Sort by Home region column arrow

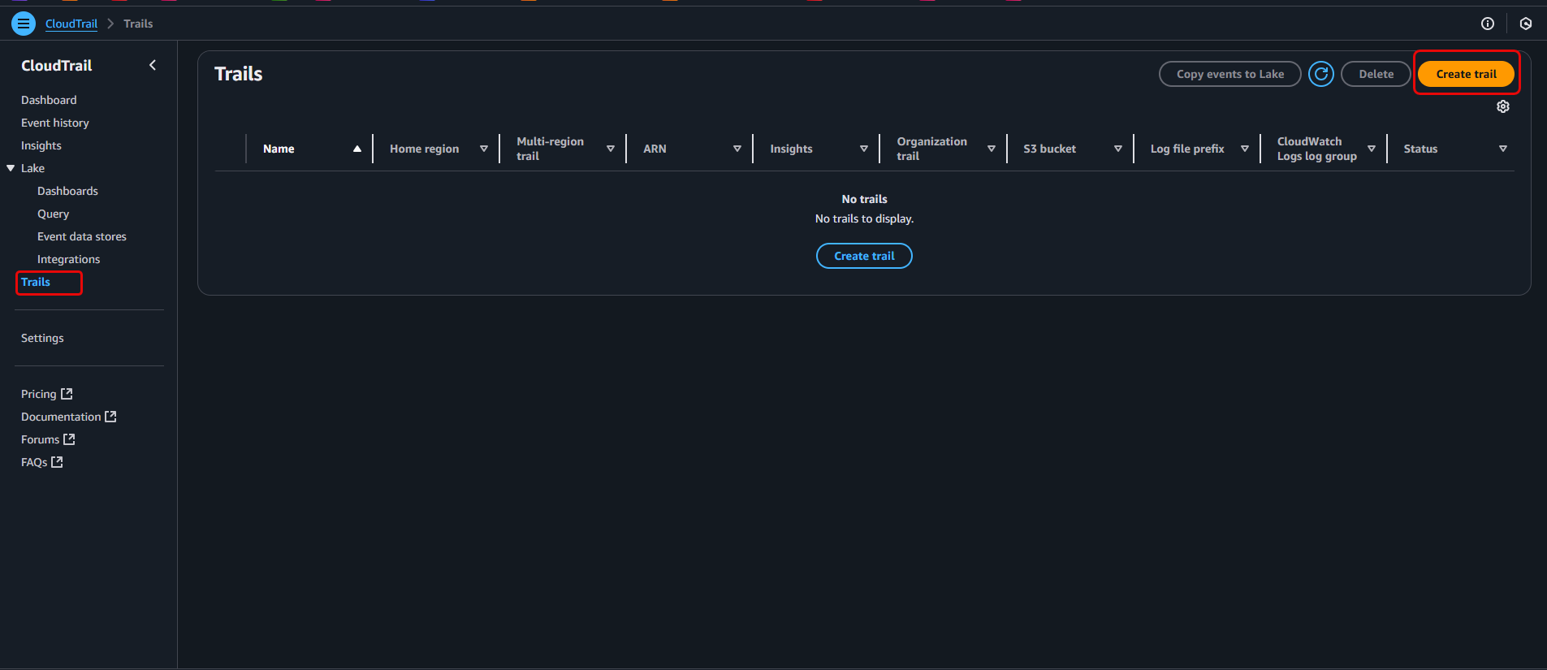[484, 149]
